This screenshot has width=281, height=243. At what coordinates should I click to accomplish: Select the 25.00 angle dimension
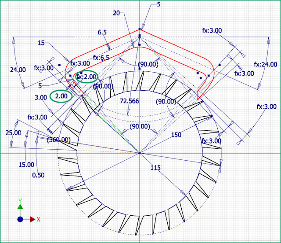[13, 133]
